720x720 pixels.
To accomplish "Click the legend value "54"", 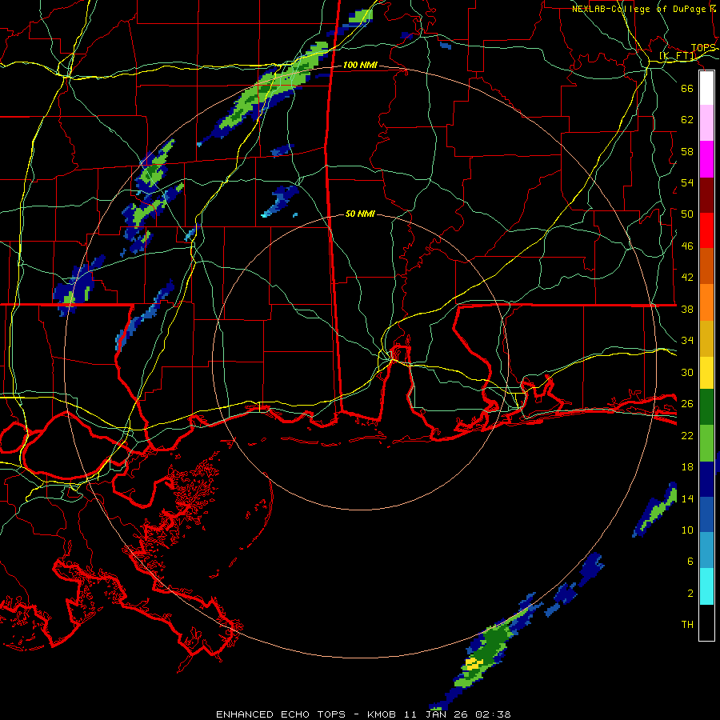I will pyautogui.click(x=687, y=182).
